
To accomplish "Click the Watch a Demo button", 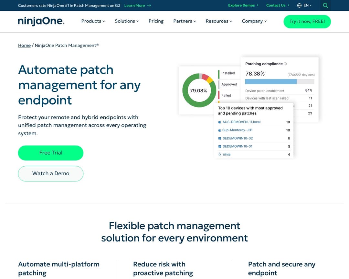I will coord(50,173).
